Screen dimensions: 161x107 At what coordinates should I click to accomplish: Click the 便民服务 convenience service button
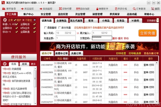(x=19, y=57)
